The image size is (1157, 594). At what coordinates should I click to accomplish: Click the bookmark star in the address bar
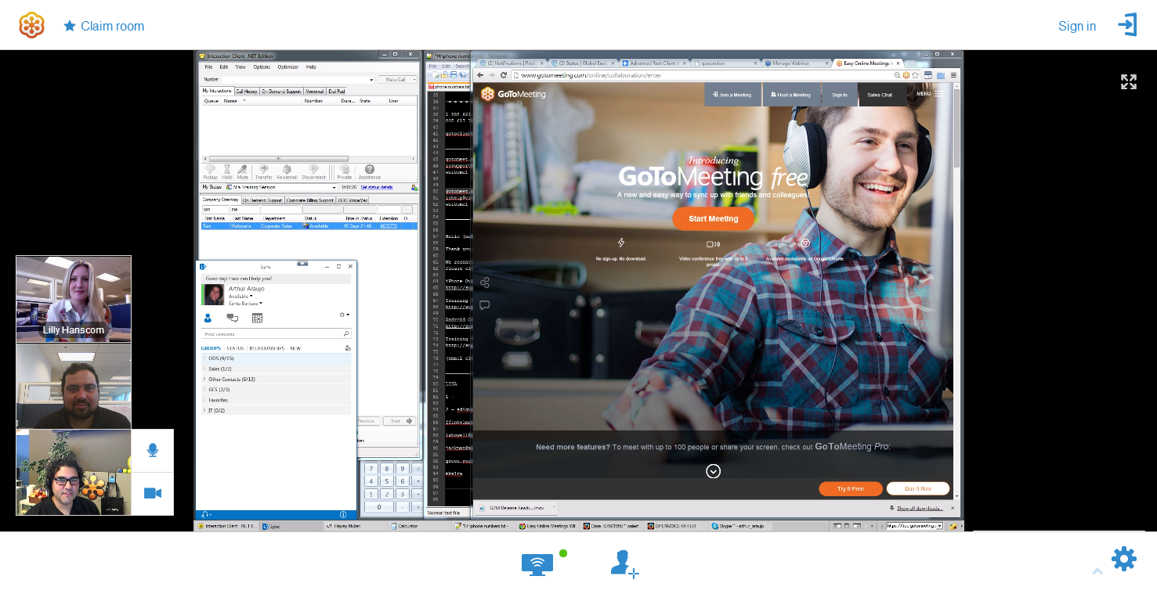click(x=915, y=75)
